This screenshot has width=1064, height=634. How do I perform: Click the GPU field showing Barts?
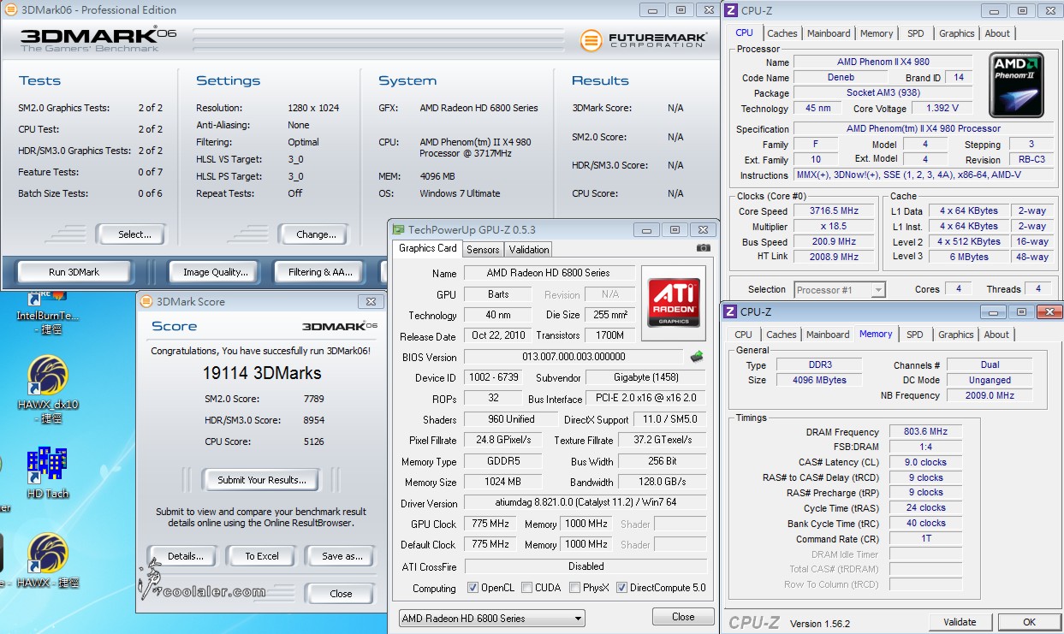[x=498, y=294]
